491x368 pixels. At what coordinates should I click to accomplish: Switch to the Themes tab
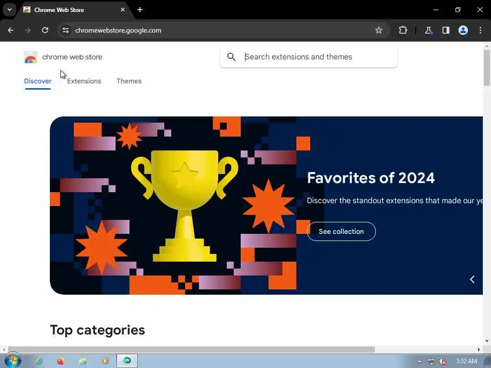point(129,81)
